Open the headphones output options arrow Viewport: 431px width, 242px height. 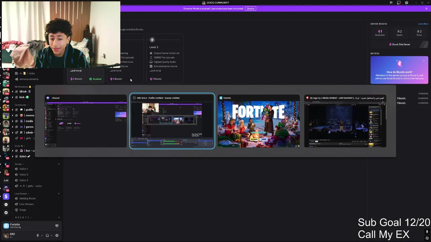pyautogui.click(x=51, y=236)
